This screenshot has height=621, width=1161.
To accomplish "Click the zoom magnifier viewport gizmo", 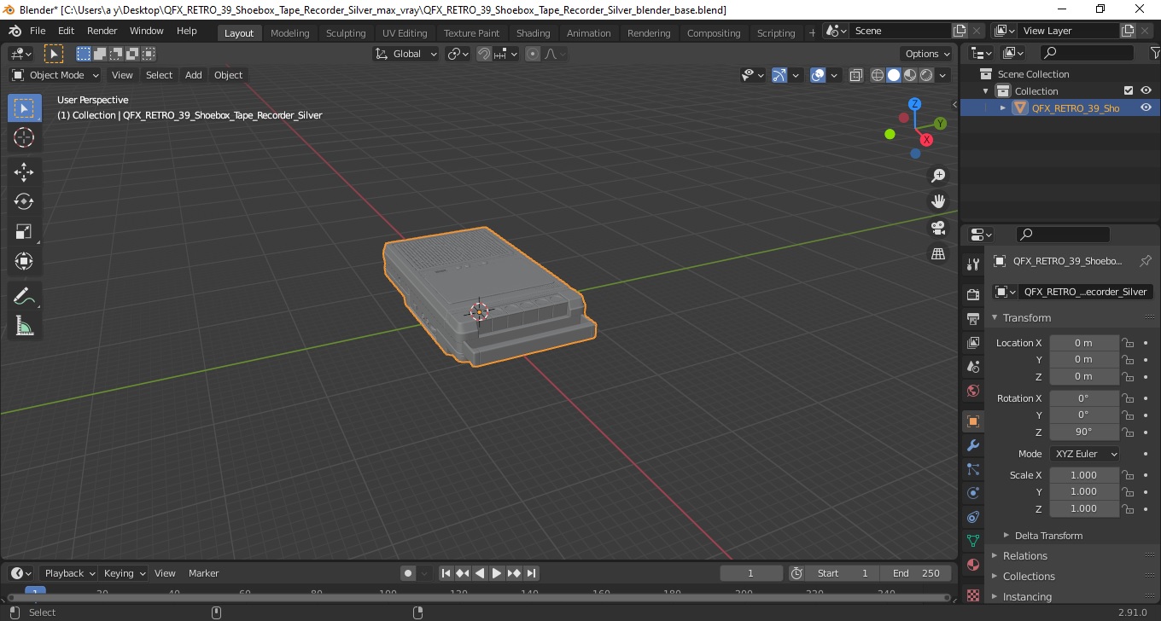I will coord(938,176).
